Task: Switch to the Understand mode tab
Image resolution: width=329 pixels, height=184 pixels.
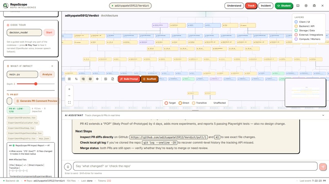Action: (234, 6)
